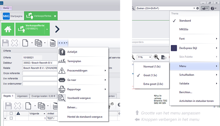Click the New document icon
Viewport: 220px width, 126px height.
pyautogui.click(x=25, y=43)
